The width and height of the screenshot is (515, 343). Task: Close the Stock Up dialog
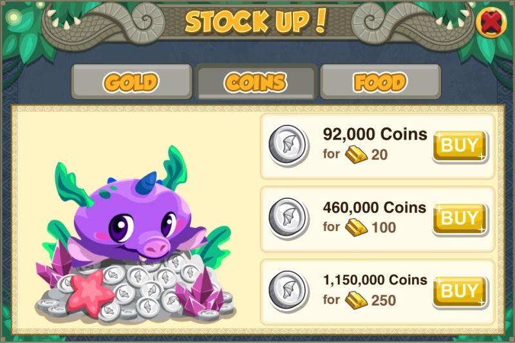(x=492, y=23)
